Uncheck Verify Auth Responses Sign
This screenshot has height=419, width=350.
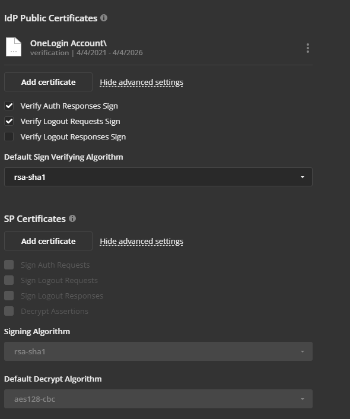tap(9, 106)
